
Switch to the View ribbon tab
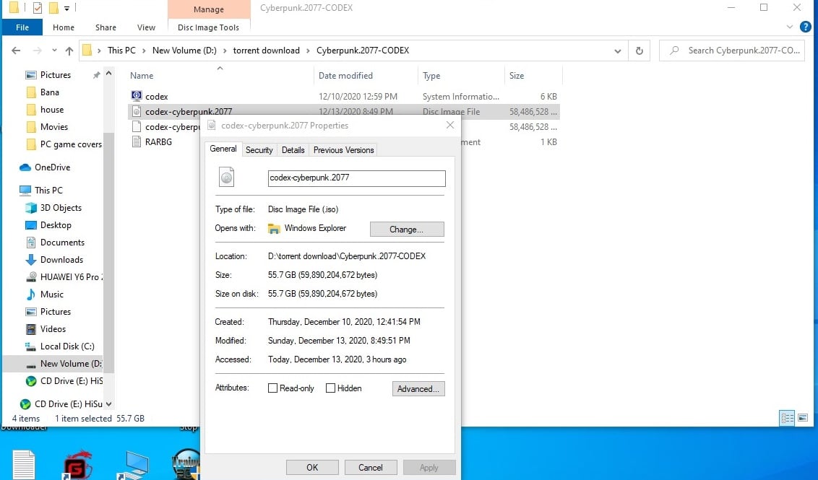[x=146, y=27]
